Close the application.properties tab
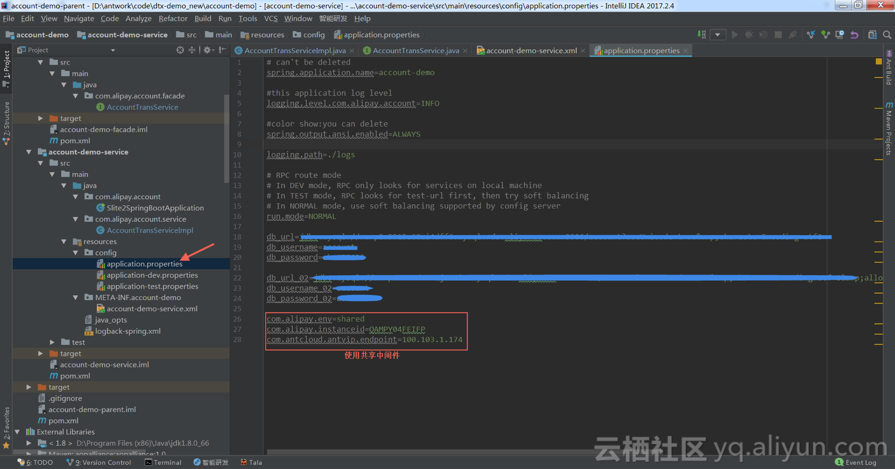The image size is (895, 469). [x=685, y=51]
